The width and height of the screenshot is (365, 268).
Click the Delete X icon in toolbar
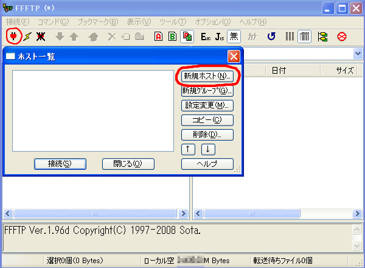tap(112, 37)
